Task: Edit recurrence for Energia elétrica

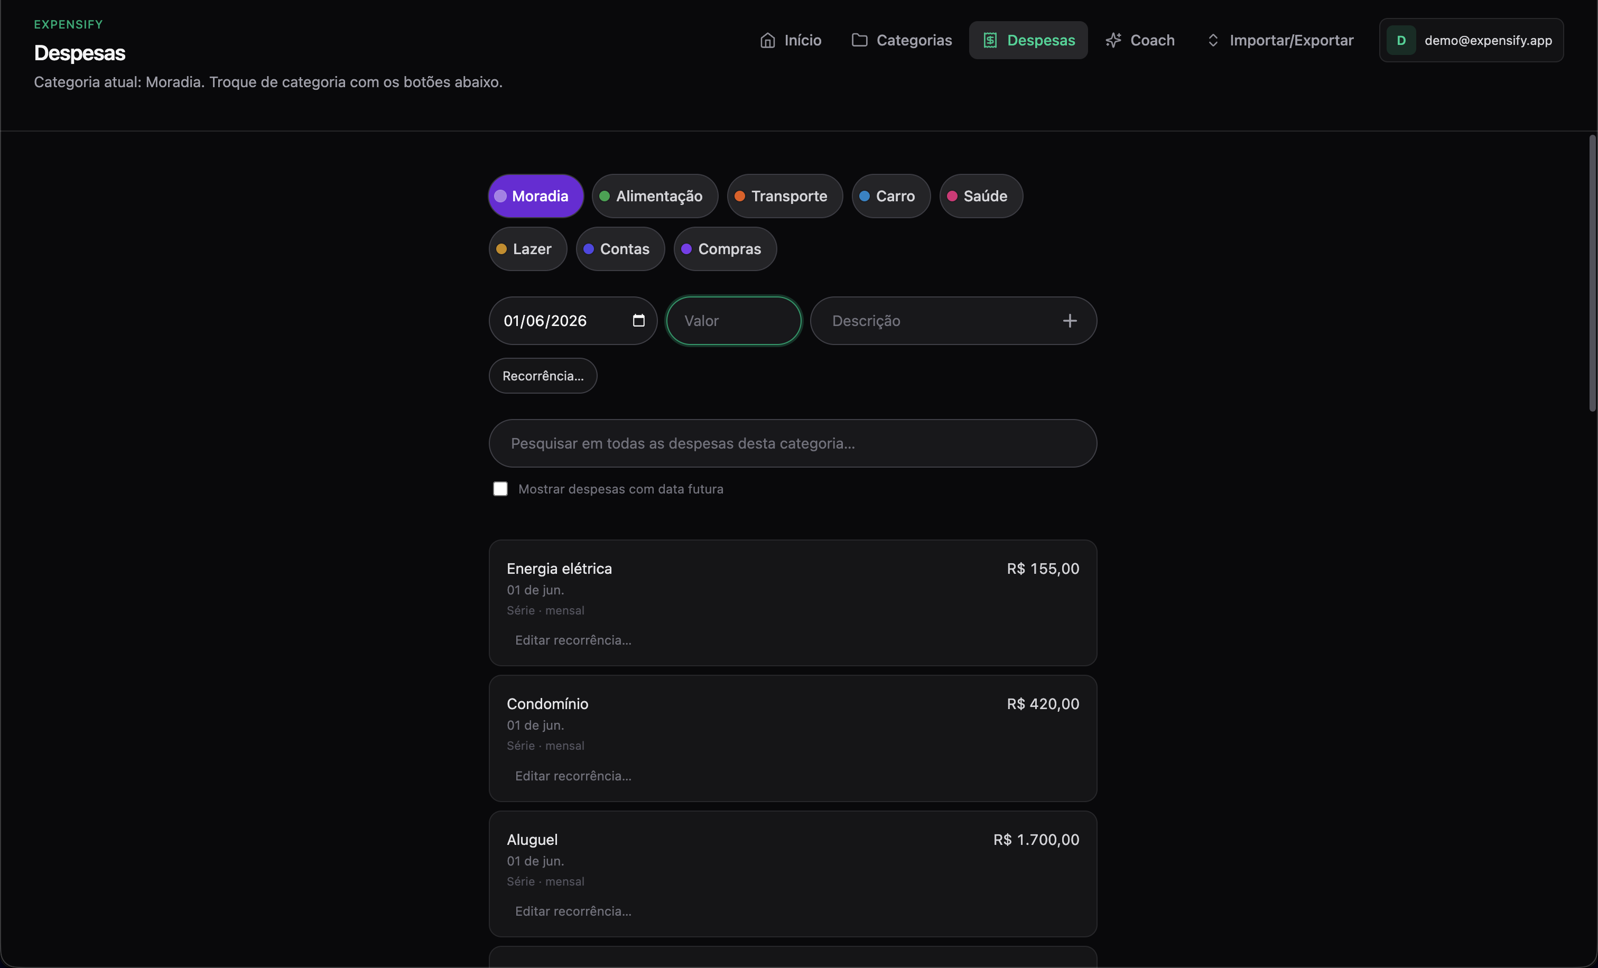Action: point(573,640)
